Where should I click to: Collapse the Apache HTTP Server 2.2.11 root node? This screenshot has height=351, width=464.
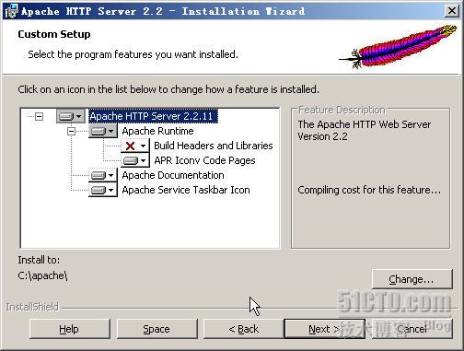tap(39, 116)
